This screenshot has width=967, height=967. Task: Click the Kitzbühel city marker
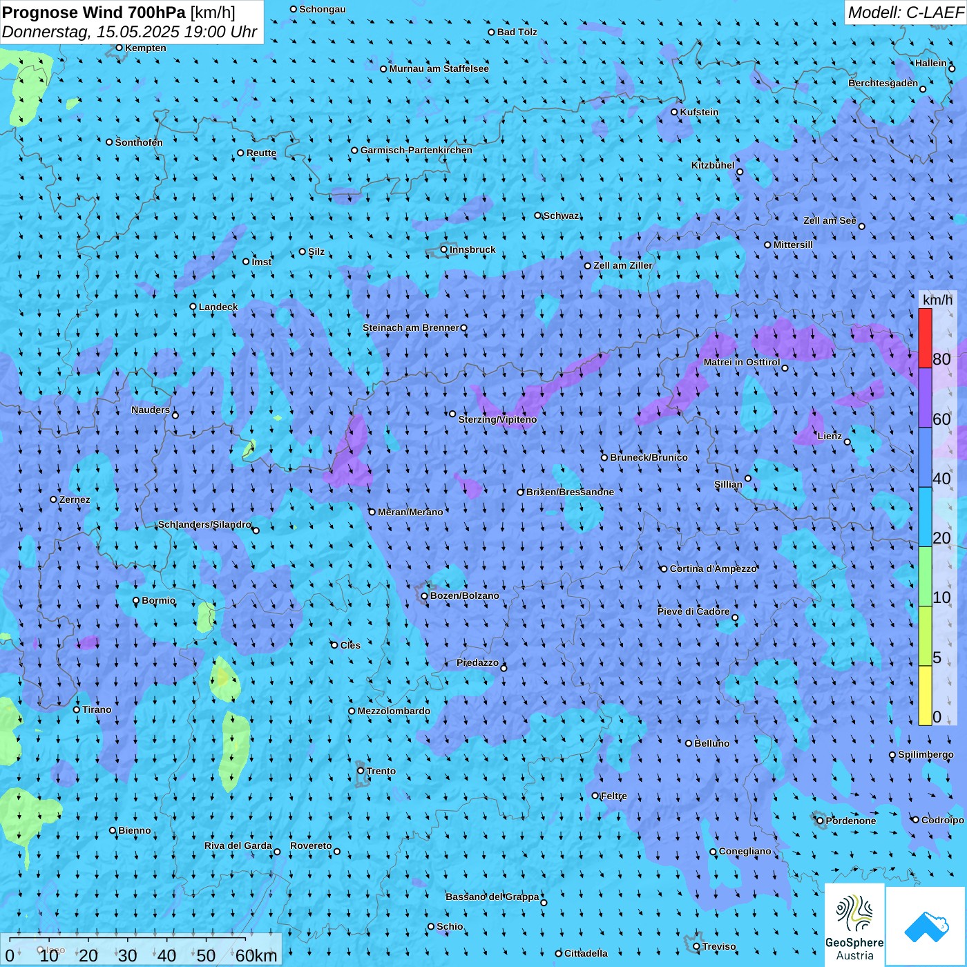coord(740,172)
